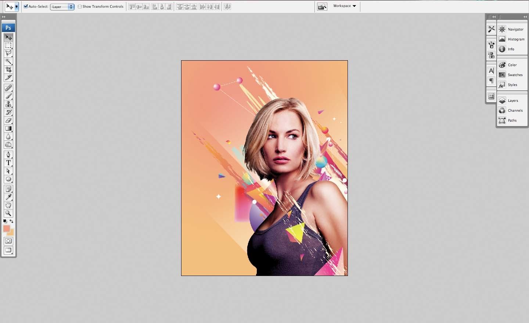Click Distribute Left Edges button
Image resolution: width=529 pixels, height=323 pixels.
coord(202,7)
